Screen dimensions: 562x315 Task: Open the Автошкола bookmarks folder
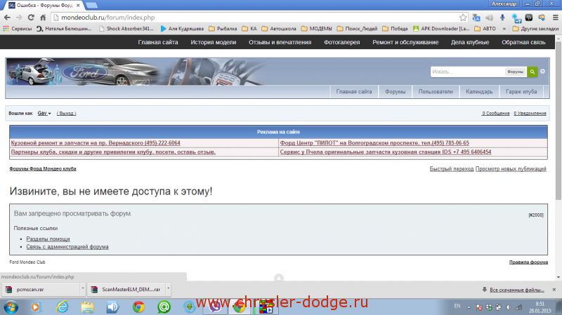point(279,29)
